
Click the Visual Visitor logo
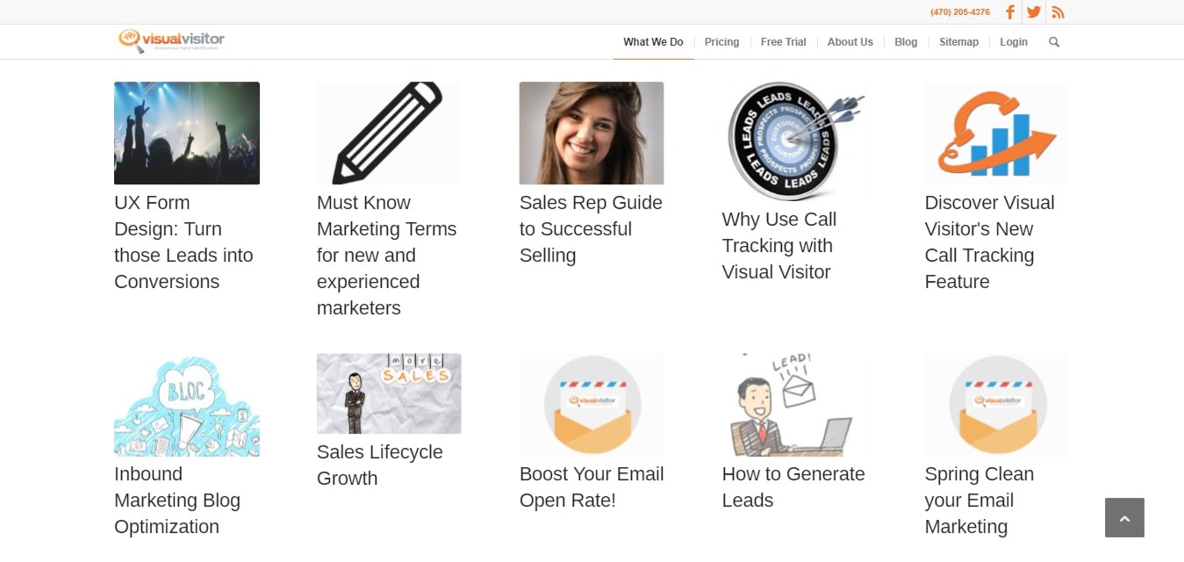(171, 41)
